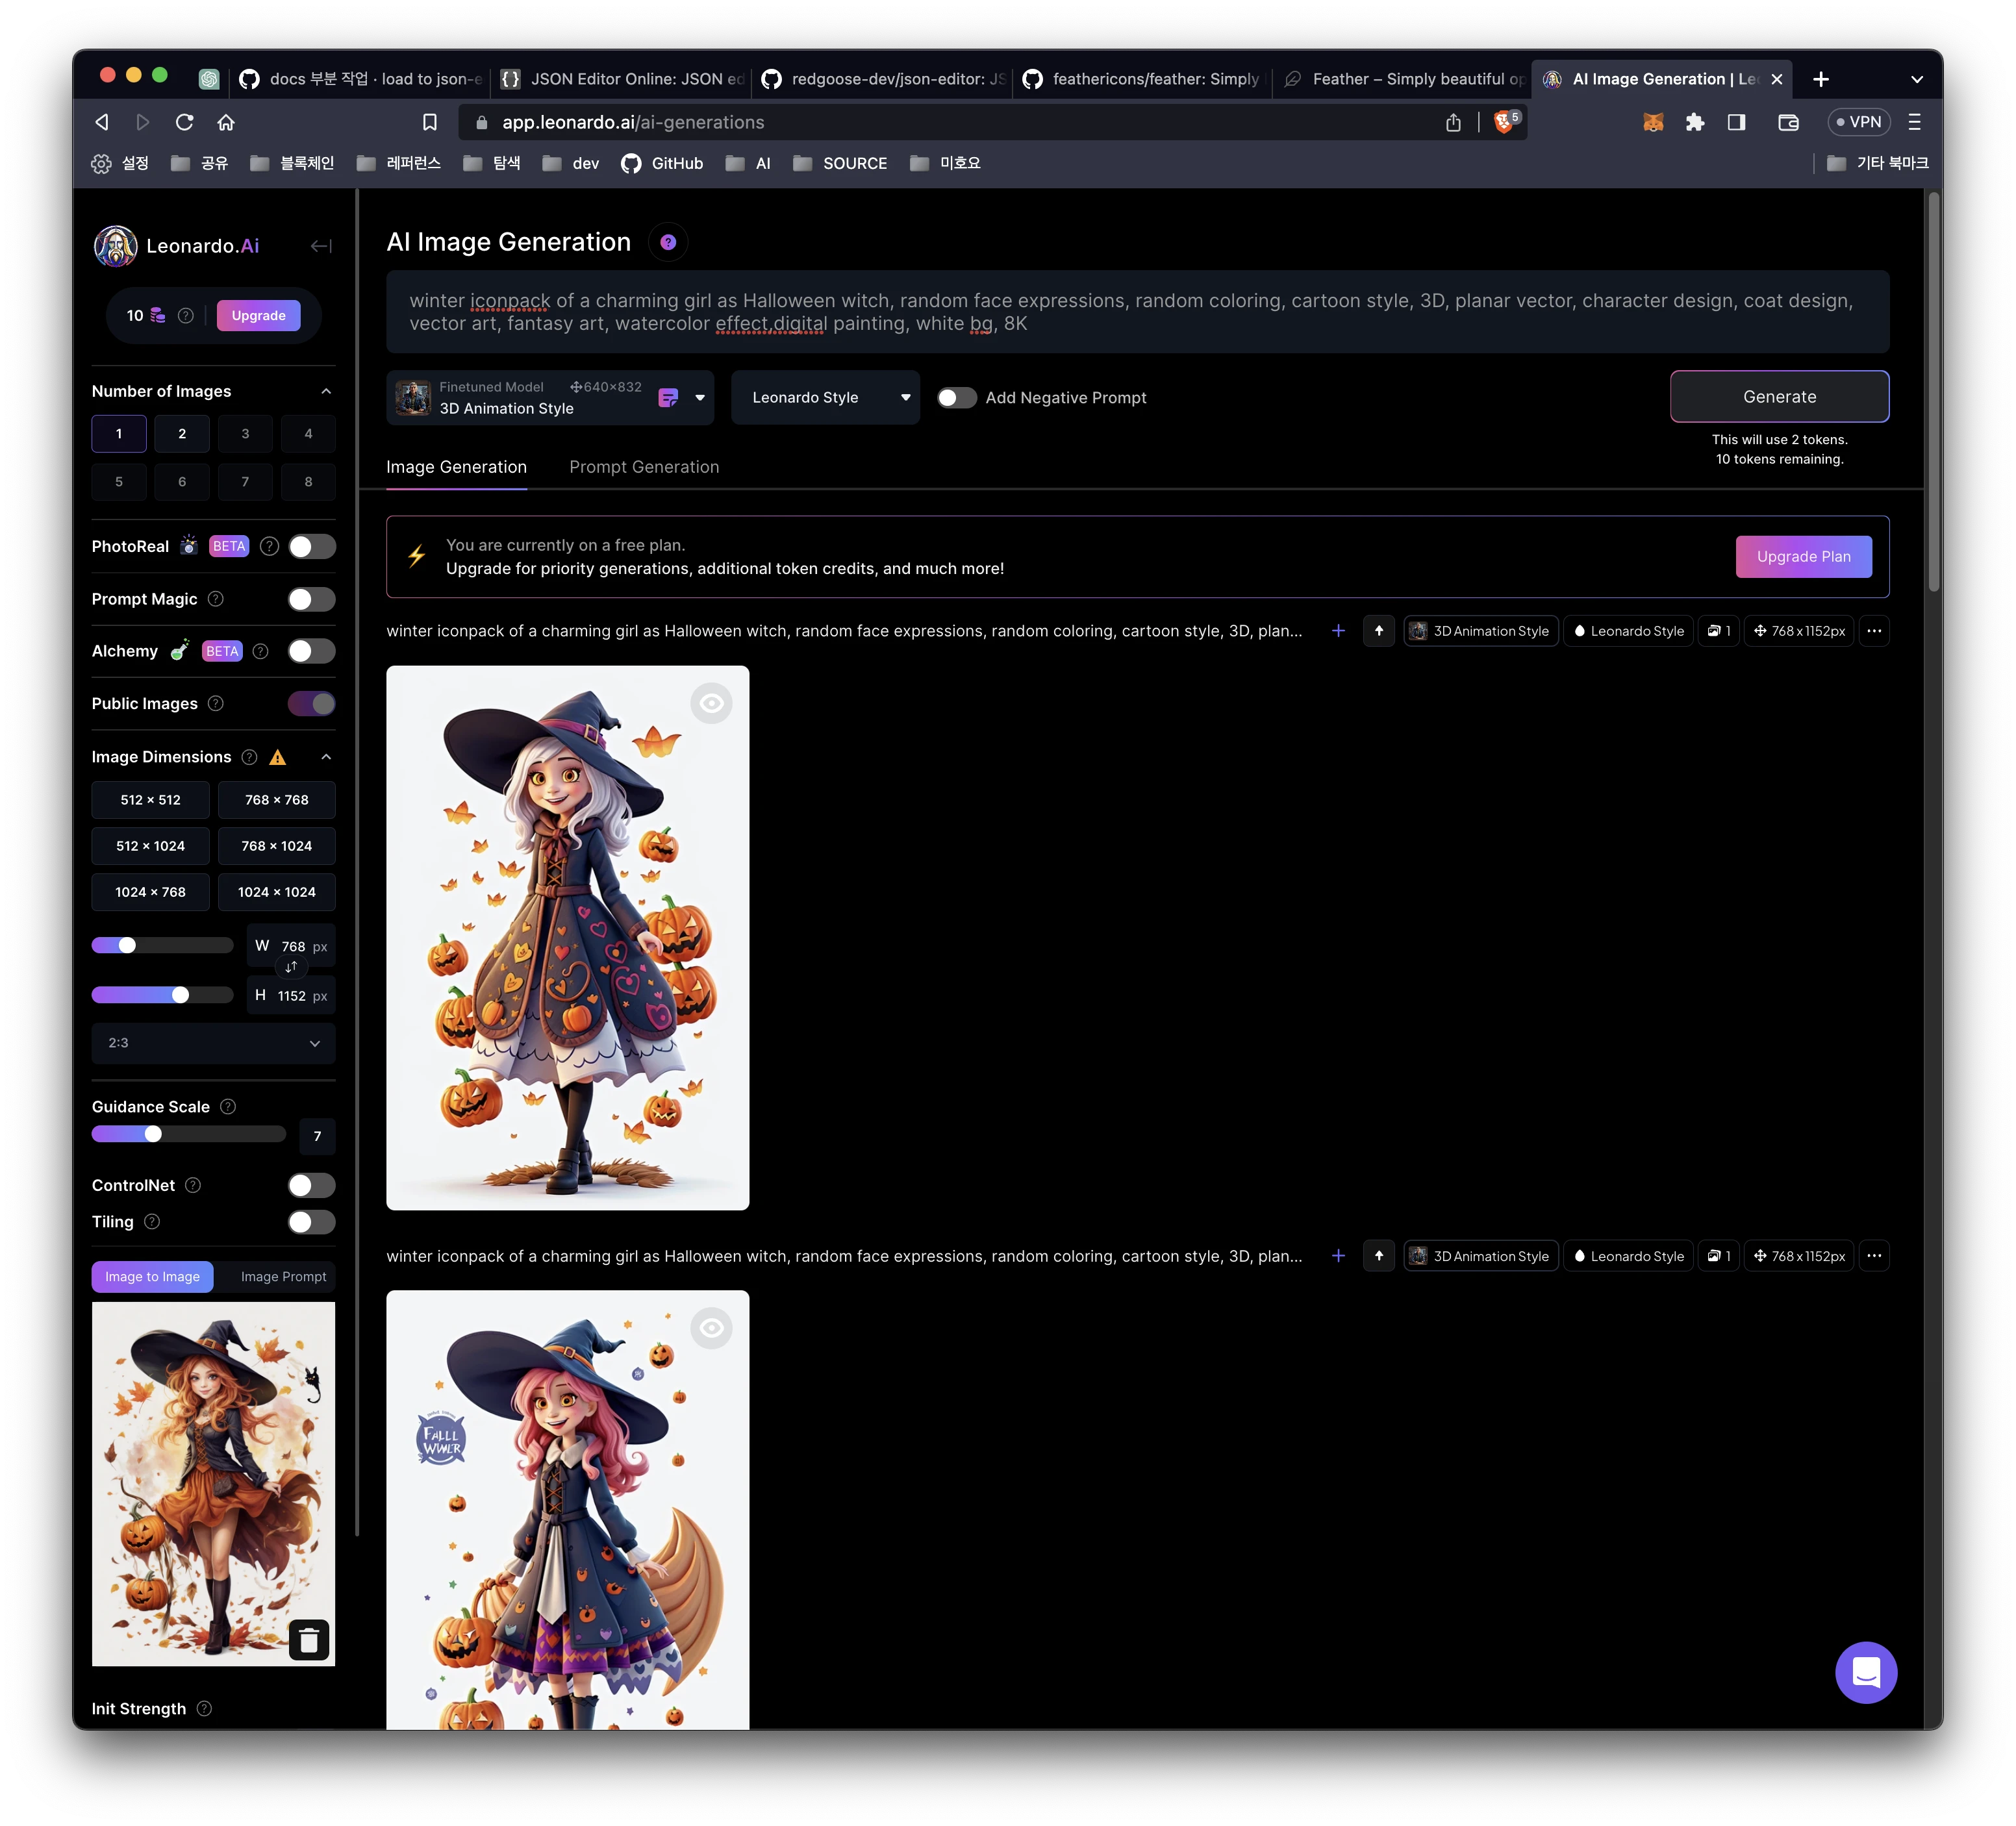Image resolution: width=2016 pixels, height=1826 pixels.
Task: Open Brave Shields icon in address bar
Action: (1505, 122)
